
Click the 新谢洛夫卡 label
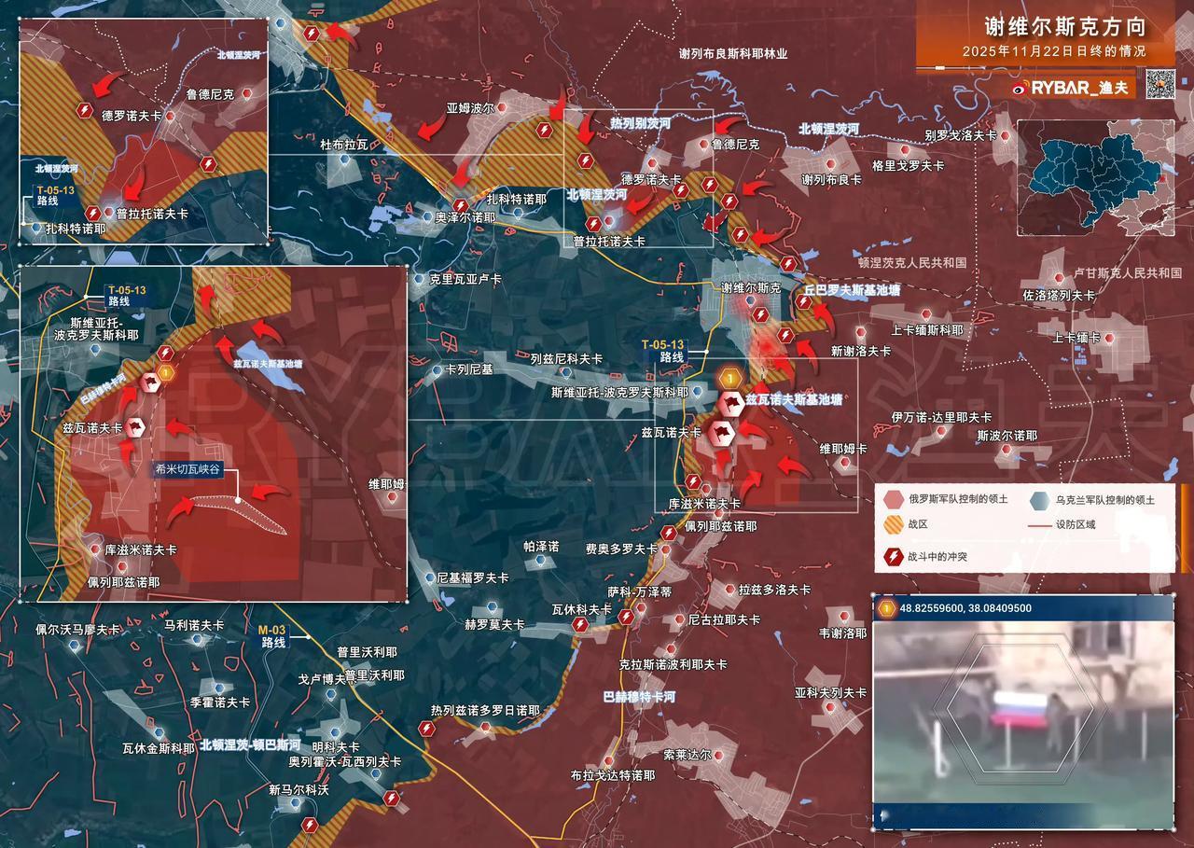pyautogui.click(x=860, y=351)
